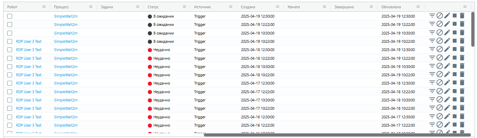The width and height of the screenshot is (477, 138).
Task: Sort by the Обновлена column header
Action: tap(391, 7)
